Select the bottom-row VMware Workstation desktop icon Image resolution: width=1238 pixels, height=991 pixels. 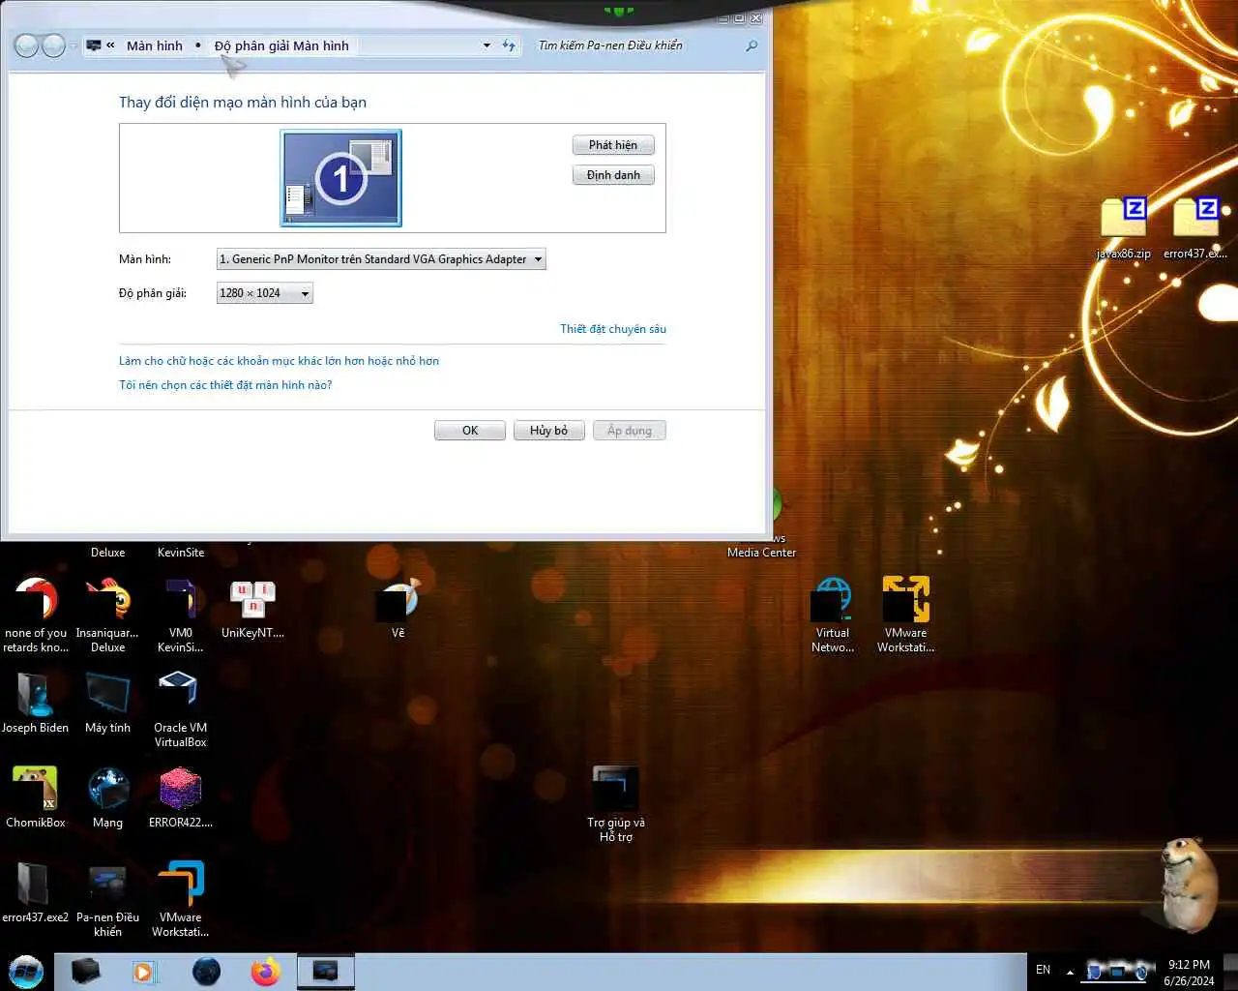pos(180,899)
